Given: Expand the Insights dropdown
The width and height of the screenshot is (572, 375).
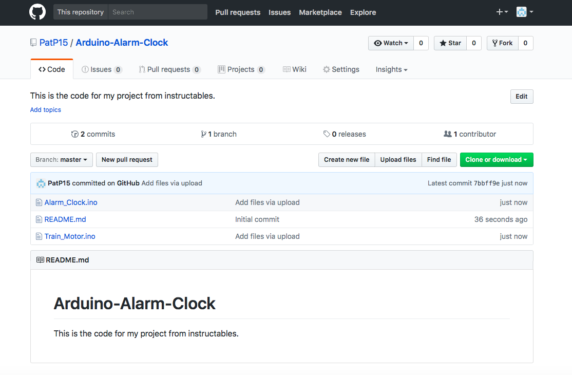Looking at the screenshot, I should [x=391, y=69].
